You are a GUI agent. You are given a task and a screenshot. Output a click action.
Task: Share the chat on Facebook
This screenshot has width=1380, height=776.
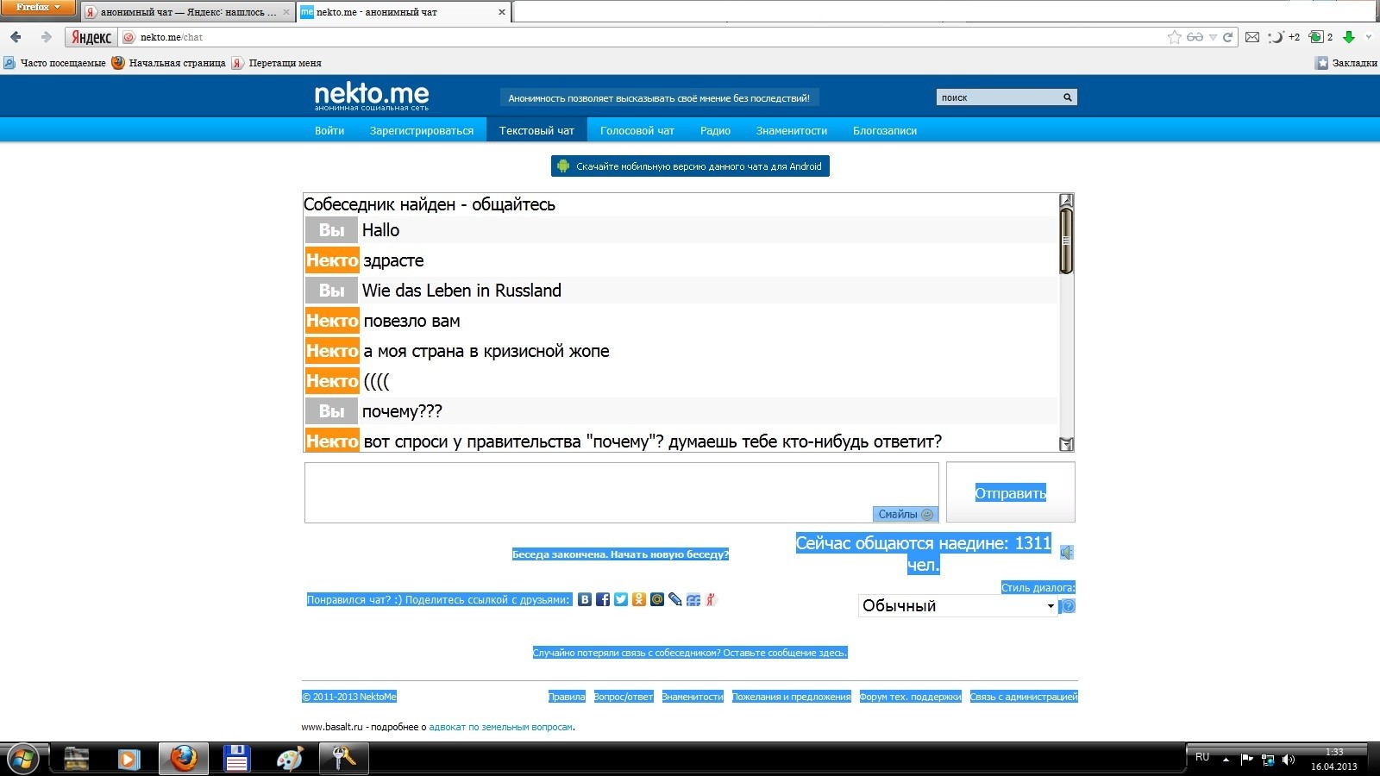click(603, 599)
